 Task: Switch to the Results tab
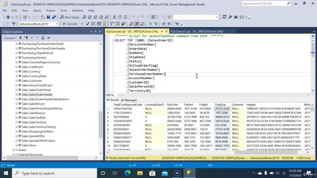click(113, 100)
